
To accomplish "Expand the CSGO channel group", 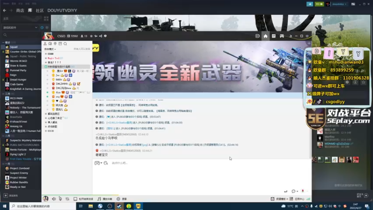I will 46,54.
